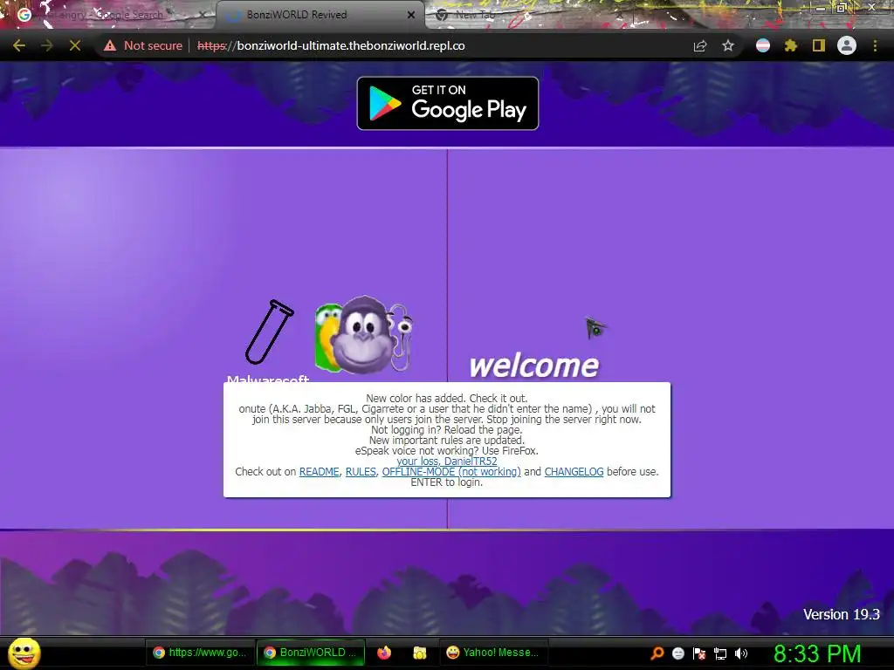
Task: Open the Get it on Google Play badge
Action: (448, 103)
